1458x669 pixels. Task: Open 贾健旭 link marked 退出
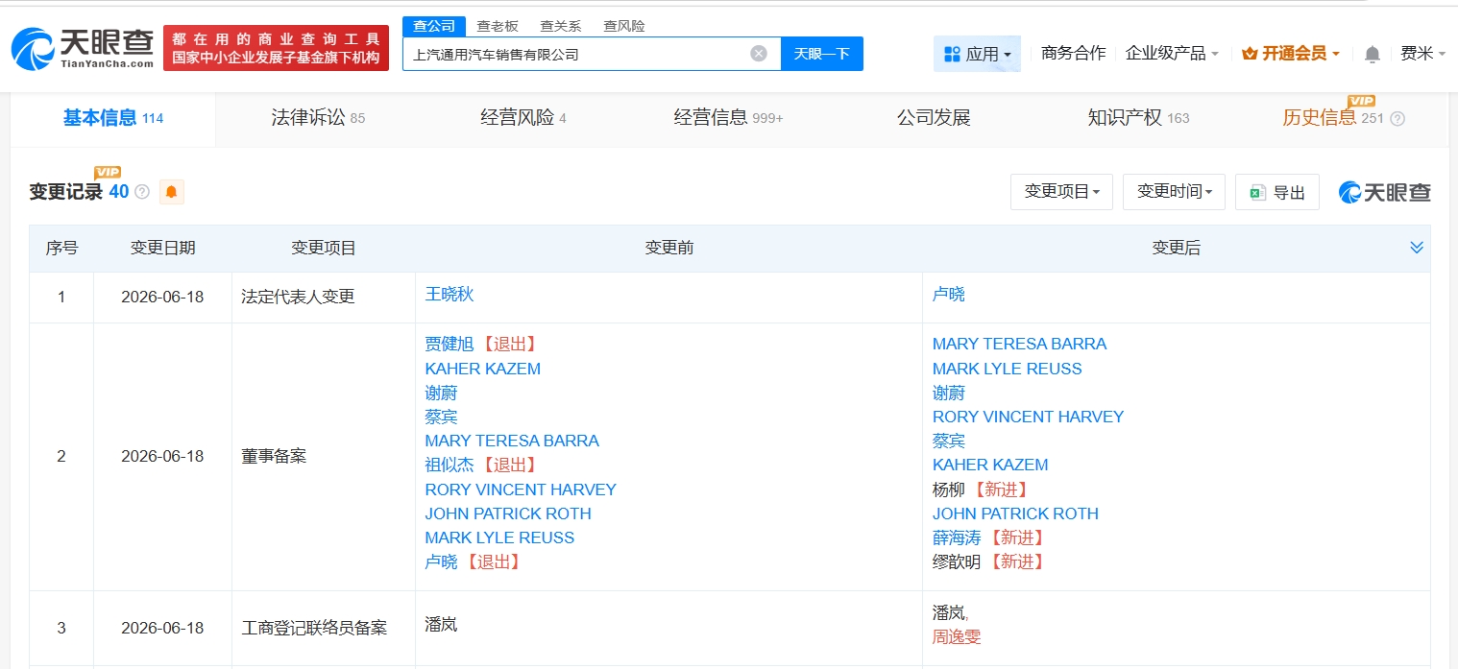449,344
